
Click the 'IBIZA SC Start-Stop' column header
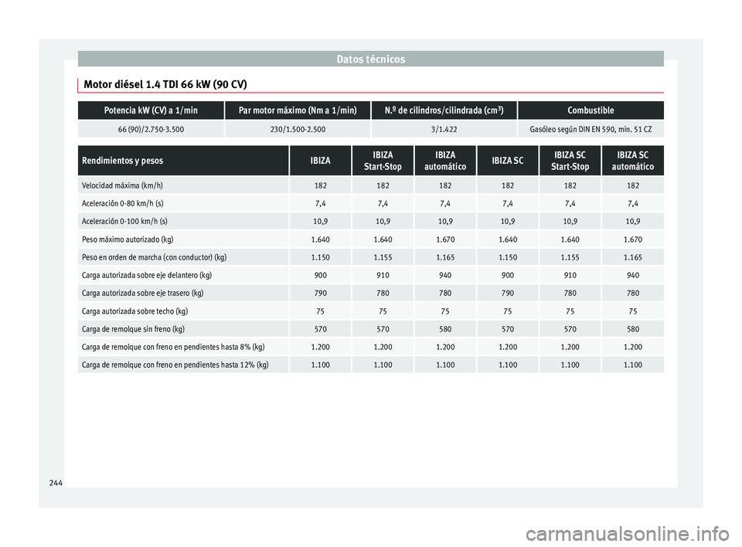570,161
